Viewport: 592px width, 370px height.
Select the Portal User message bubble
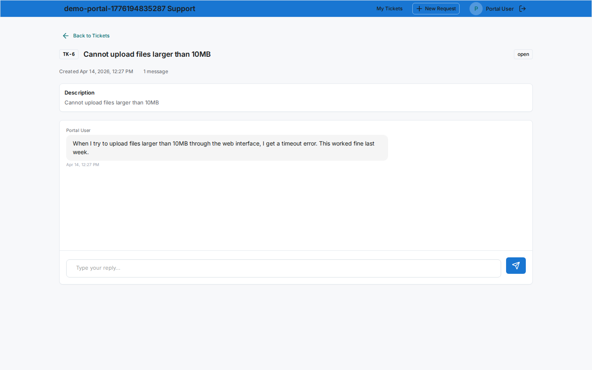click(x=227, y=148)
